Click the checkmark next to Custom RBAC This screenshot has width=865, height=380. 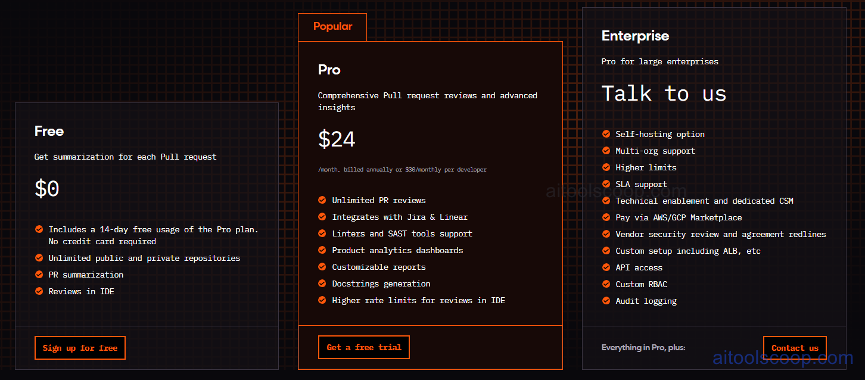pyautogui.click(x=606, y=284)
